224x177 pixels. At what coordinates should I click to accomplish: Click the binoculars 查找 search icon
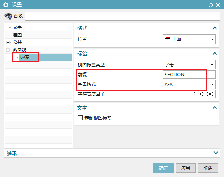tap(8, 16)
